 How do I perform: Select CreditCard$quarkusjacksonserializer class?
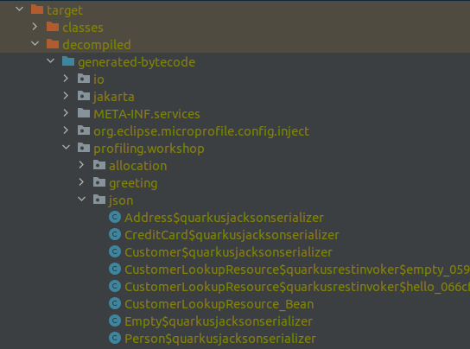232,235
